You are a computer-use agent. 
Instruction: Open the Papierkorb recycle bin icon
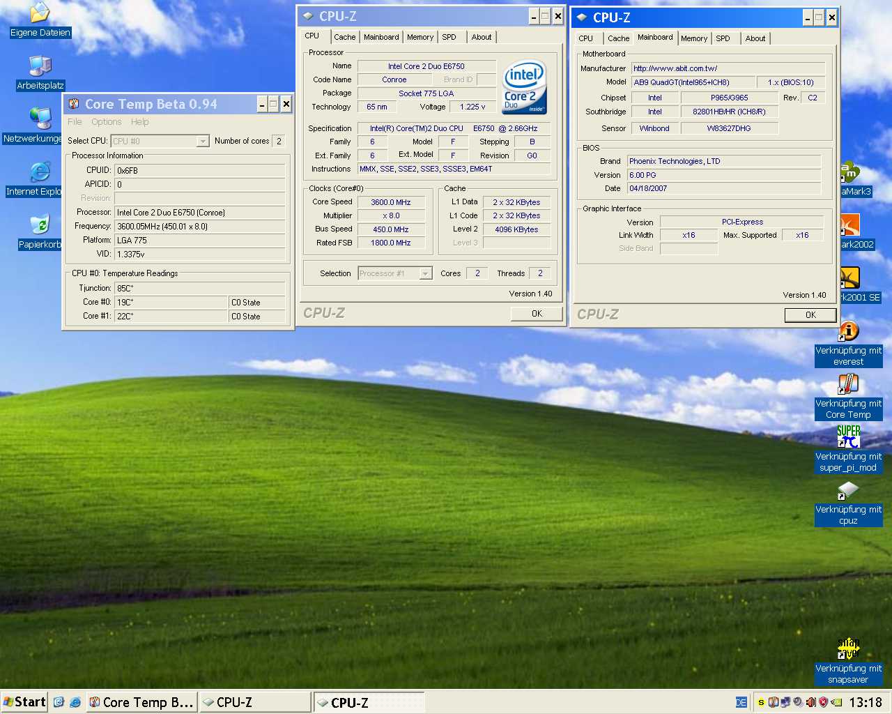(x=40, y=225)
